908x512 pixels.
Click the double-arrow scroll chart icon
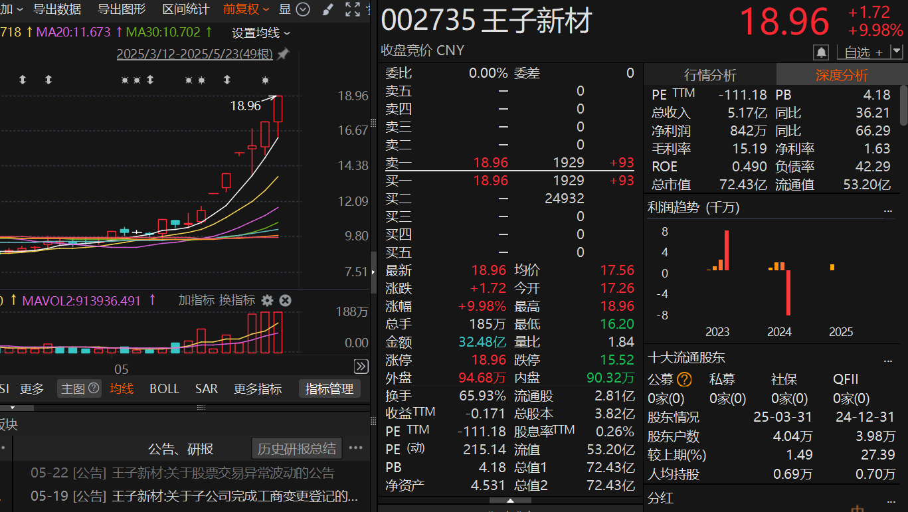[361, 367]
